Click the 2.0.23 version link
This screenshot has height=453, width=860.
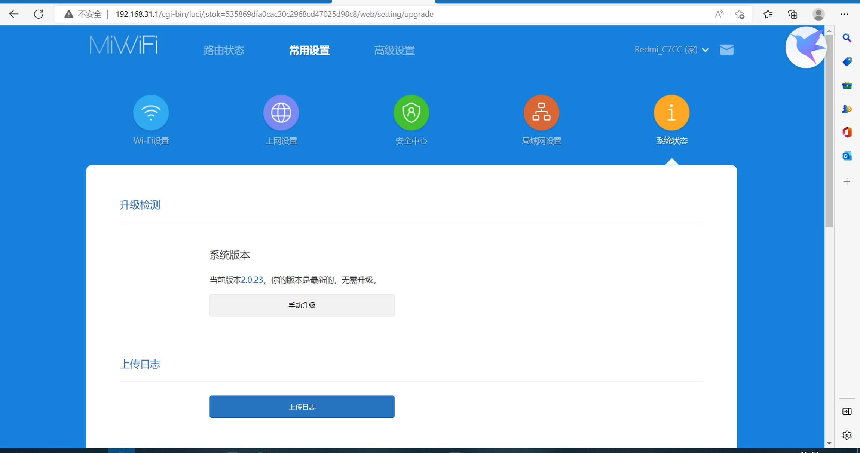252,280
